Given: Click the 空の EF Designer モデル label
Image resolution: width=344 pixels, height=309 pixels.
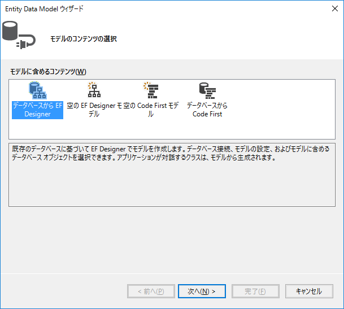Looking at the screenshot, I should 94,110.
